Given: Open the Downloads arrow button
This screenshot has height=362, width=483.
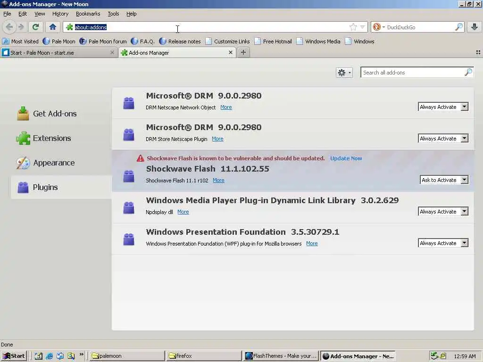Looking at the screenshot, I should [x=475, y=27].
